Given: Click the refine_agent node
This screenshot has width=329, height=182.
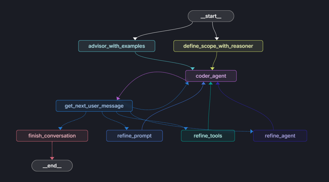Looking at the screenshot, I should tap(280, 136).
